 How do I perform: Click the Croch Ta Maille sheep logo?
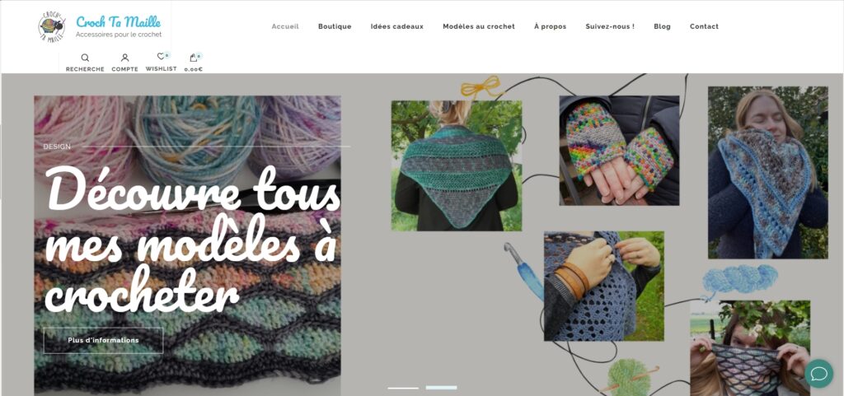(x=52, y=26)
